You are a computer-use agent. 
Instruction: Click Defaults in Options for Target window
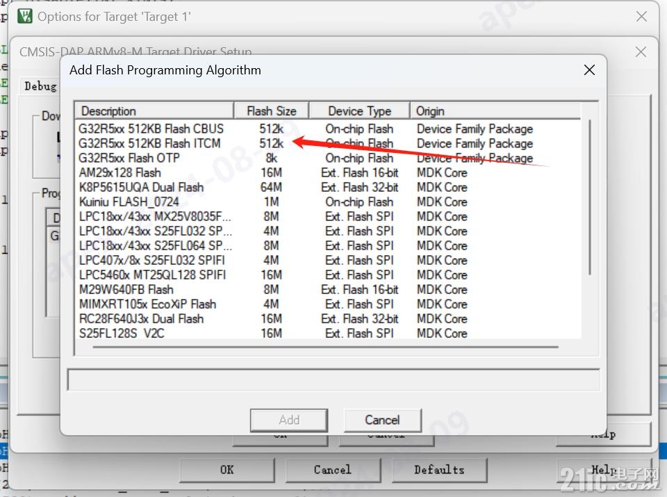pos(439,470)
